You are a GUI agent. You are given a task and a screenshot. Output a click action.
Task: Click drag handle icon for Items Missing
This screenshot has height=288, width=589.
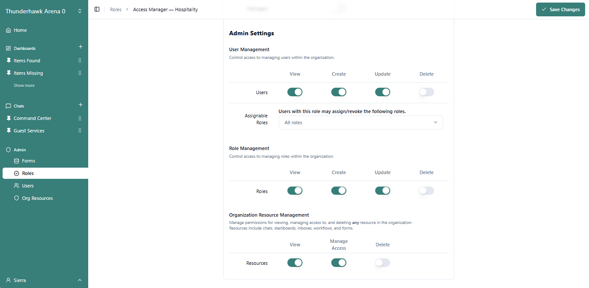(80, 73)
